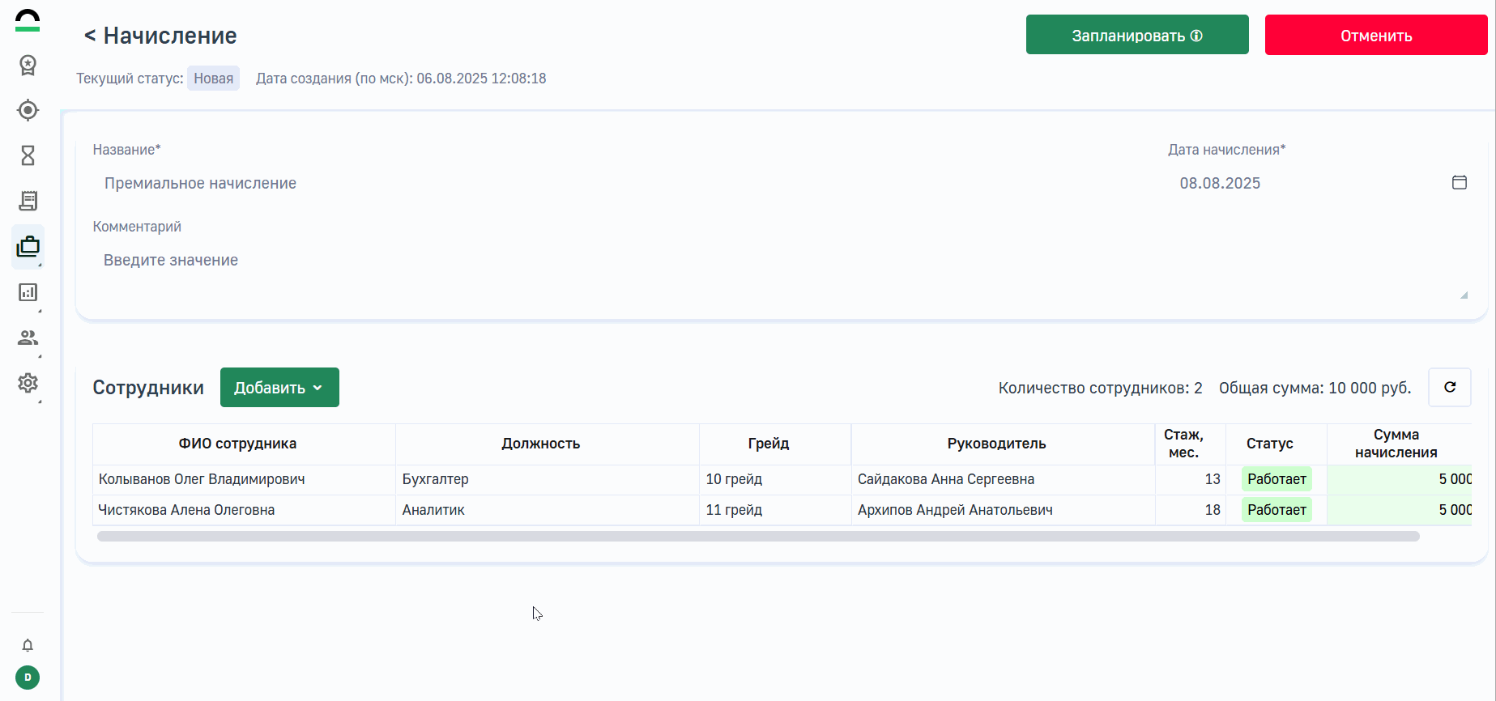Viewport: 1496px width, 701px height.
Task: Open the user avatar profile
Action: point(28,678)
